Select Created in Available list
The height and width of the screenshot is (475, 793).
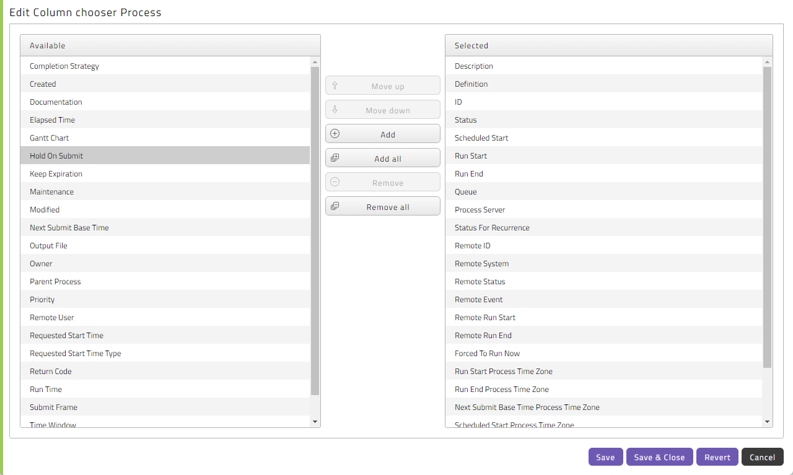point(165,84)
